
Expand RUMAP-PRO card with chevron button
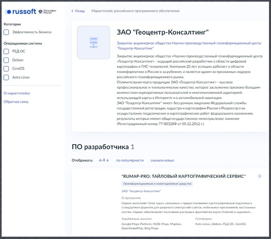point(260,176)
